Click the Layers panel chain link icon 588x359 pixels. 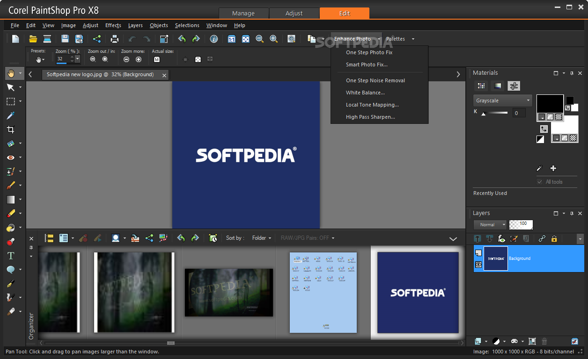(x=542, y=238)
